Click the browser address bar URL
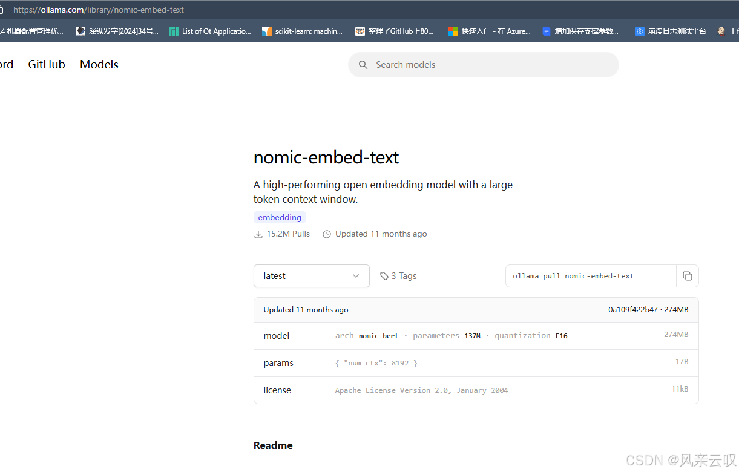739x472 pixels. (99, 10)
